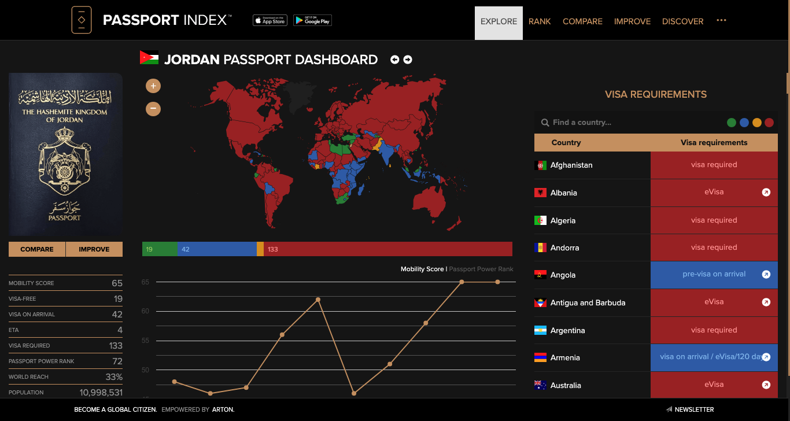Click the Afghanistan flag icon
The height and width of the screenshot is (421, 790).
coord(541,165)
